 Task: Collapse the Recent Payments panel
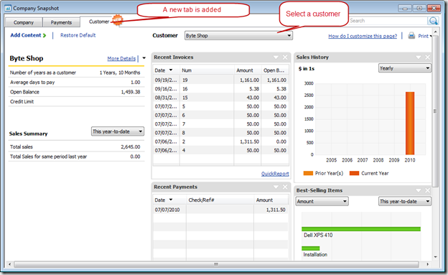[276, 187]
